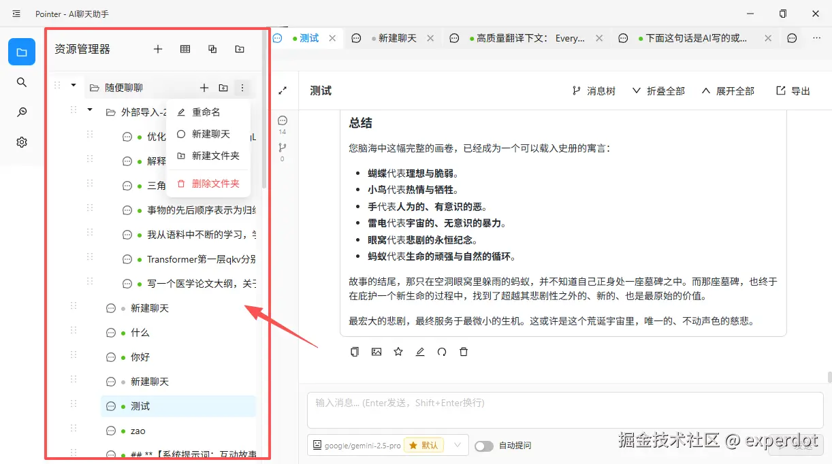This screenshot has height=464, width=832.
Task: Open the google/gemini-2.5-pro model dropdown
Action: (x=388, y=446)
